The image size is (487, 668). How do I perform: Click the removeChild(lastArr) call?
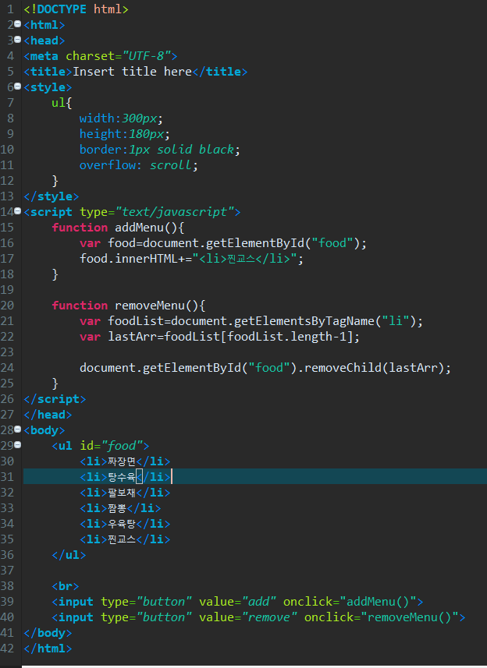(374, 368)
